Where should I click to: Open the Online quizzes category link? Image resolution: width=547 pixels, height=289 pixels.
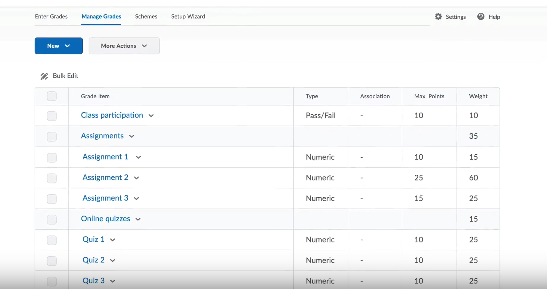click(x=106, y=219)
